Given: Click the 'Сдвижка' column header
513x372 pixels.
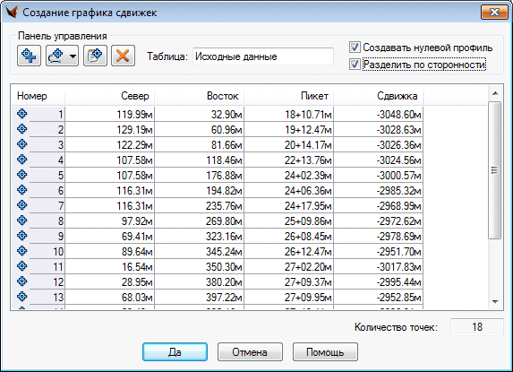Looking at the screenshot, I should [x=378, y=96].
